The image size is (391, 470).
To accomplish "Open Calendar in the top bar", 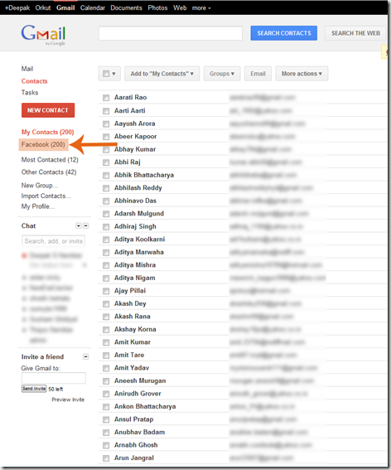I will click(93, 7).
